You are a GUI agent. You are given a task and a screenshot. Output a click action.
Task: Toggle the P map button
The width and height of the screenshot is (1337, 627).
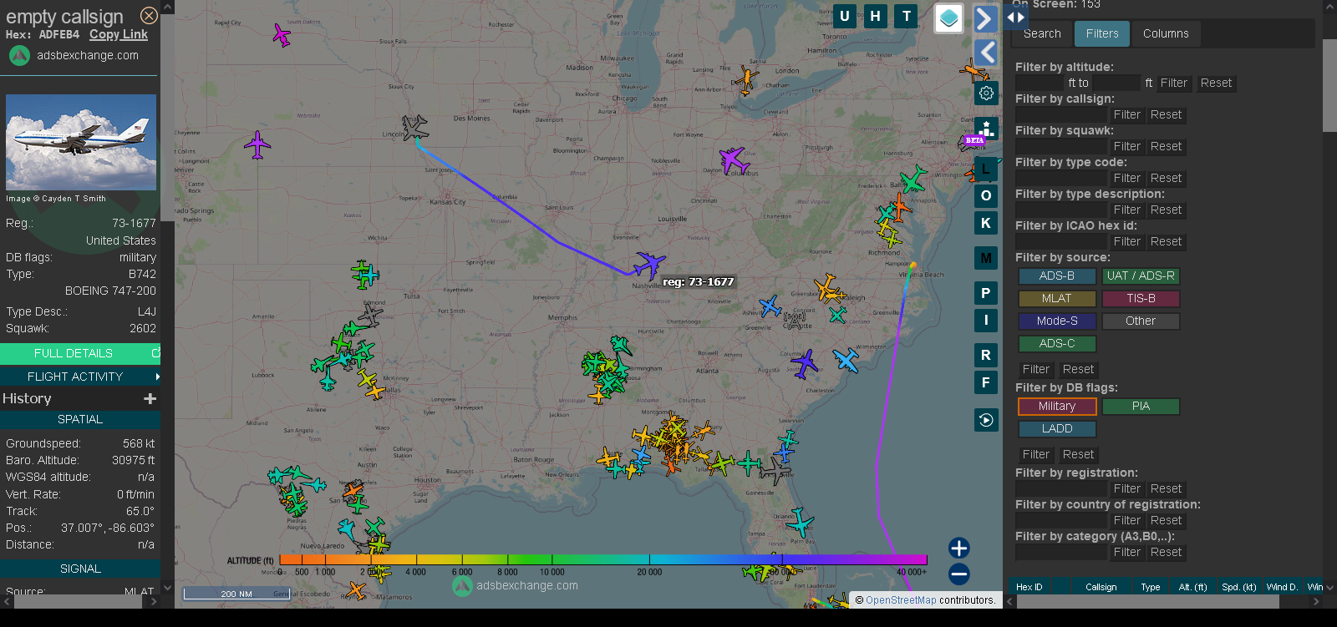[986, 293]
